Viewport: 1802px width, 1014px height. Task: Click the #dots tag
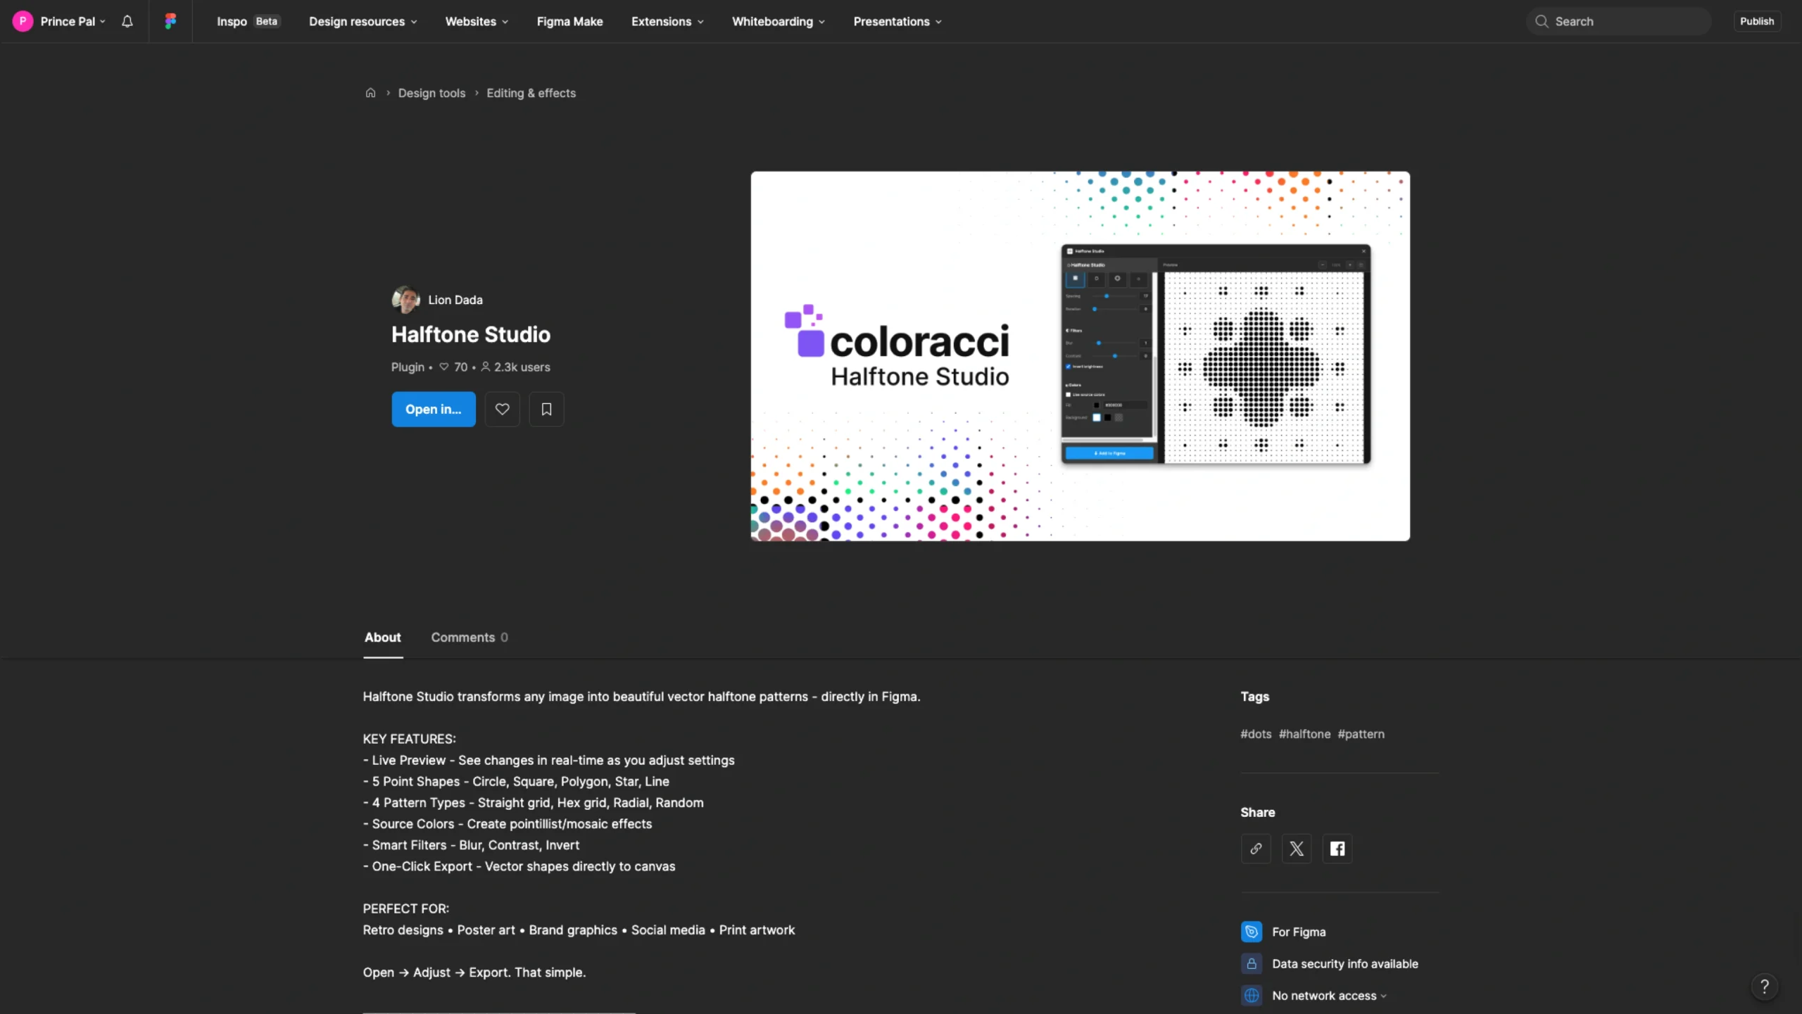coord(1256,734)
